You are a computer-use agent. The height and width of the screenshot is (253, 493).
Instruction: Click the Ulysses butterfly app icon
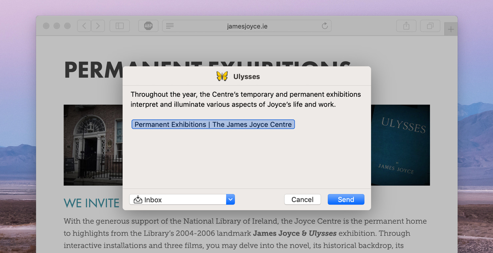222,76
